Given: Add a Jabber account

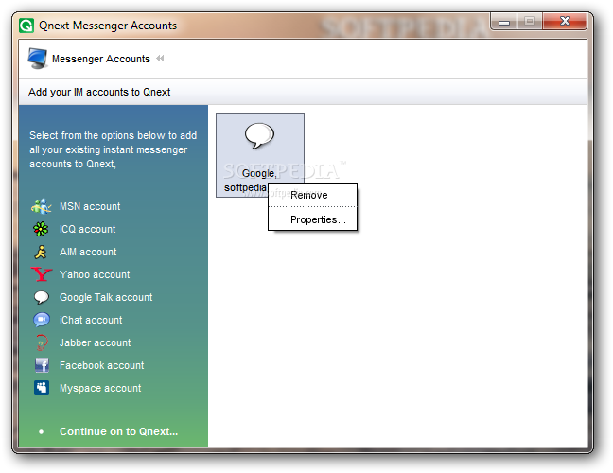Looking at the screenshot, I should tap(95, 342).
